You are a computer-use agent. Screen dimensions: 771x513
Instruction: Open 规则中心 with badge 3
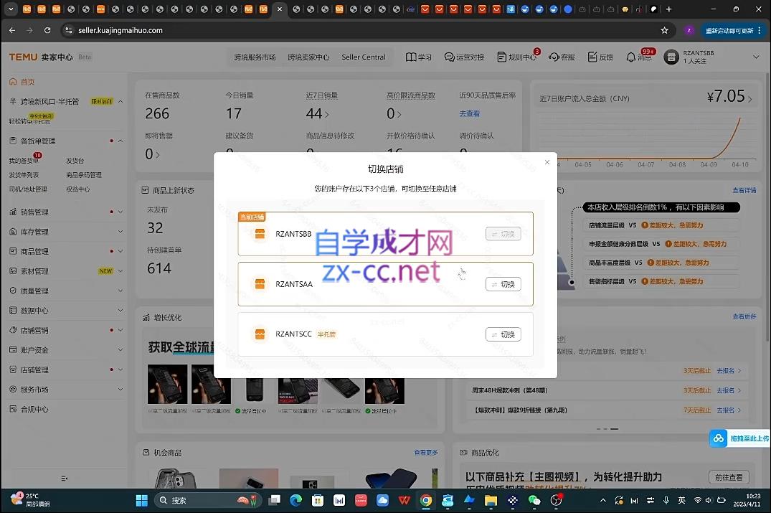516,57
